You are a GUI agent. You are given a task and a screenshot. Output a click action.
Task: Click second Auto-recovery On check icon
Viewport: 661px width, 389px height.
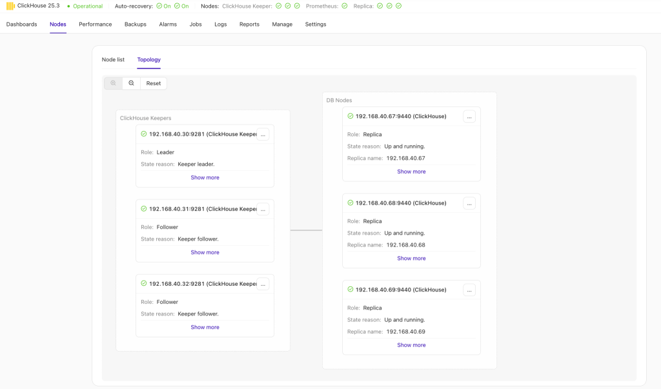click(x=177, y=6)
